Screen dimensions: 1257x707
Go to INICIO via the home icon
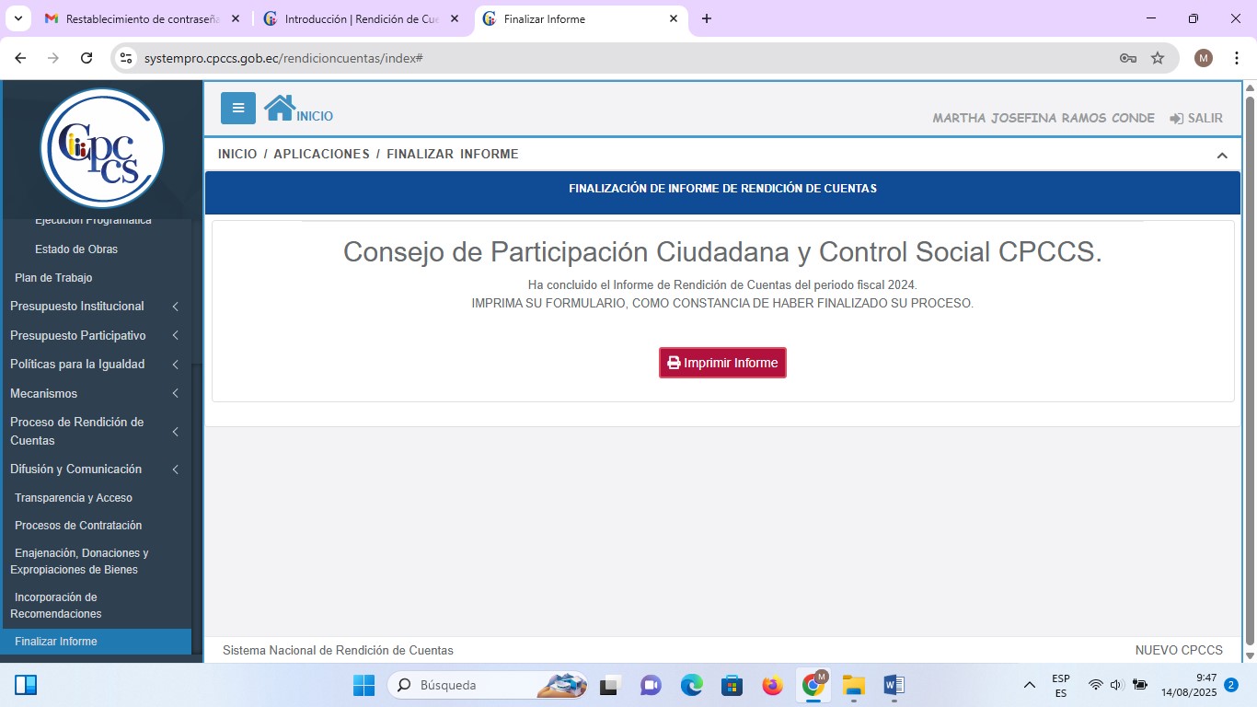(x=280, y=109)
